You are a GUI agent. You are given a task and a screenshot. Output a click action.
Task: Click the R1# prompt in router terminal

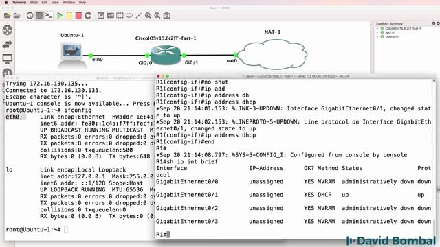(162, 235)
